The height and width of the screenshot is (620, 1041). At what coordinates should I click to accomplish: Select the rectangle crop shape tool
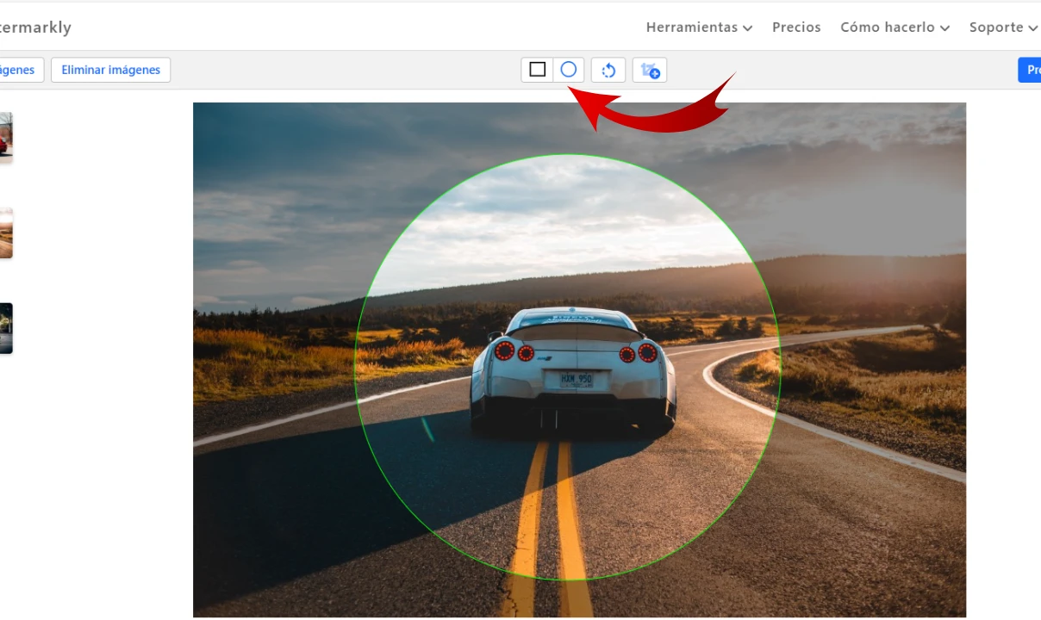538,70
